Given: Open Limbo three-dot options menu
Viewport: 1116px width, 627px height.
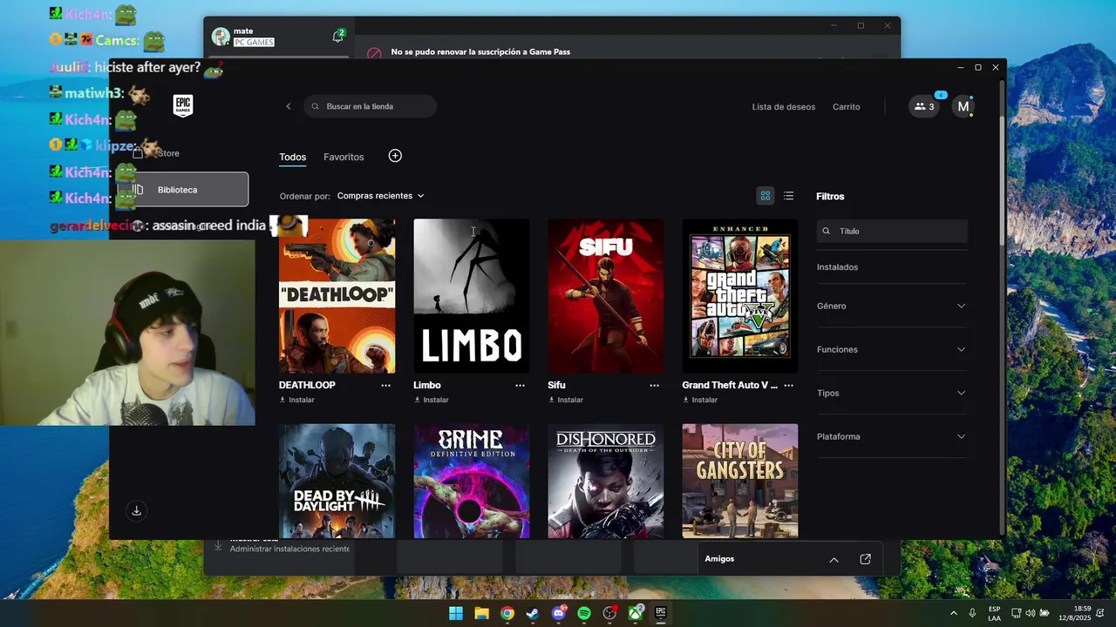Looking at the screenshot, I should click(x=520, y=385).
